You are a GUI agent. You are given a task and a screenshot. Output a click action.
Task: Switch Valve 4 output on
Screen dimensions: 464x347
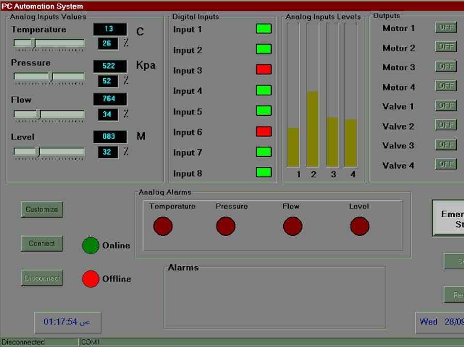[x=446, y=164]
